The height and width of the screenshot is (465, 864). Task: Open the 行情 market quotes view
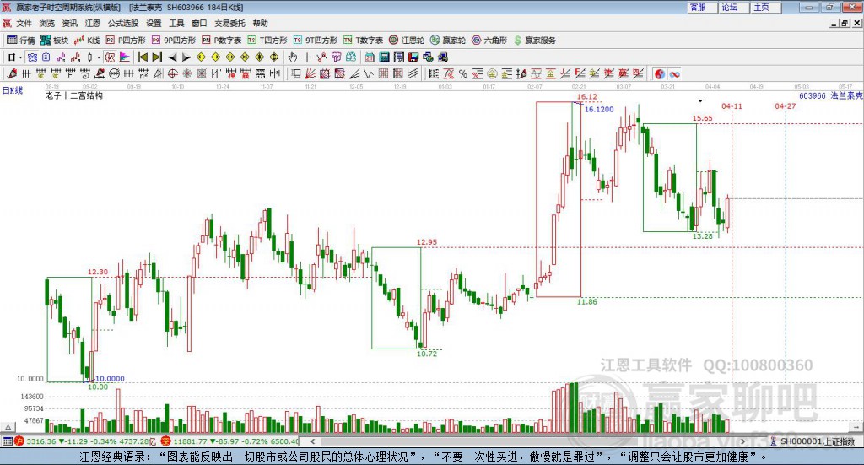20,41
